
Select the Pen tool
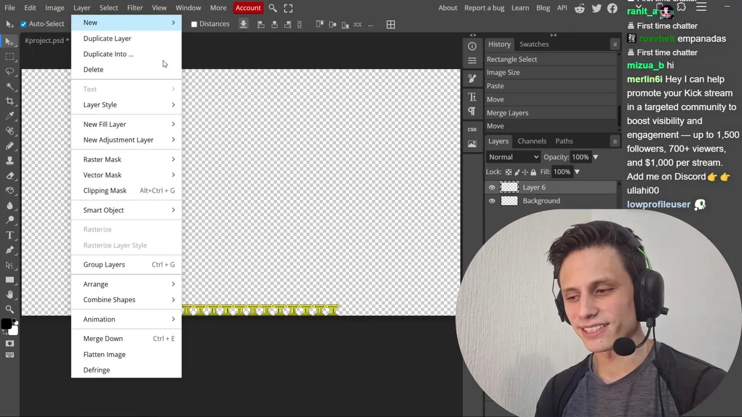coord(10,250)
